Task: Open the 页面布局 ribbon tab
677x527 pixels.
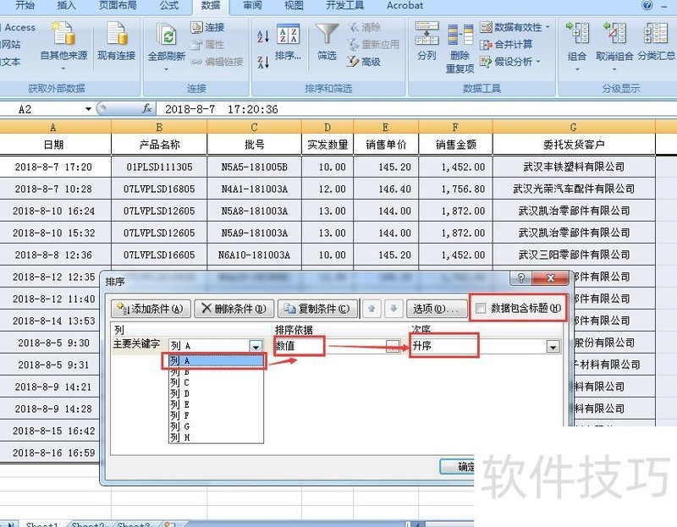Action: tap(118, 6)
